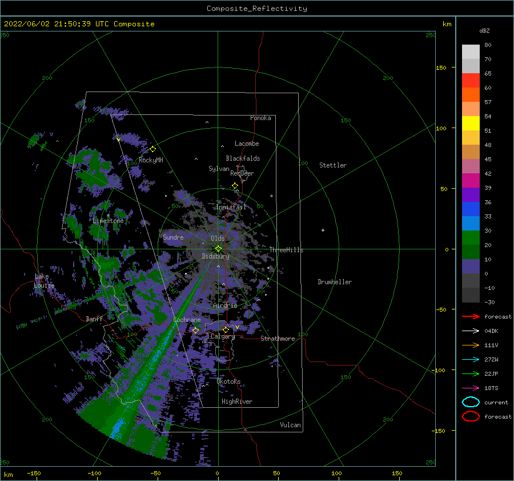Click the yellow V marker northwest of RockyMH

[x=118, y=140]
